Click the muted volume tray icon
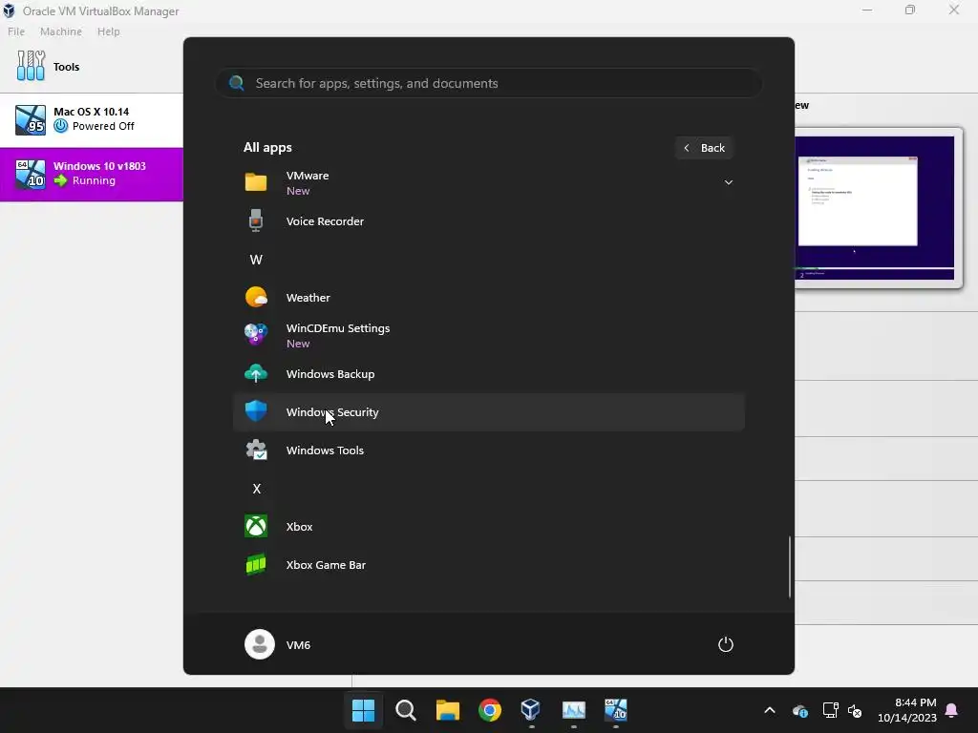The height and width of the screenshot is (733, 978). pyautogui.click(x=855, y=710)
